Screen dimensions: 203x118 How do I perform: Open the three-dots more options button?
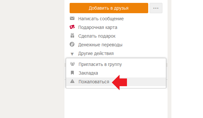tap(156, 8)
